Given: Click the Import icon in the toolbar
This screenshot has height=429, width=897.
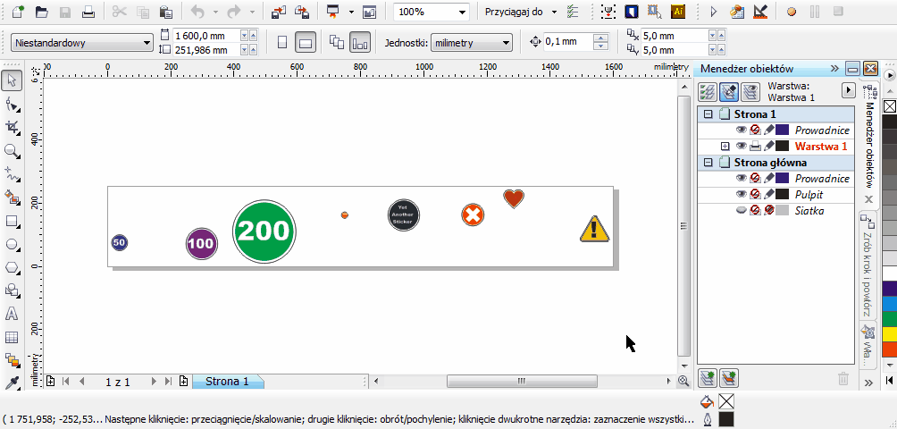Looking at the screenshot, I should pyautogui.click(x=279, y=12).
